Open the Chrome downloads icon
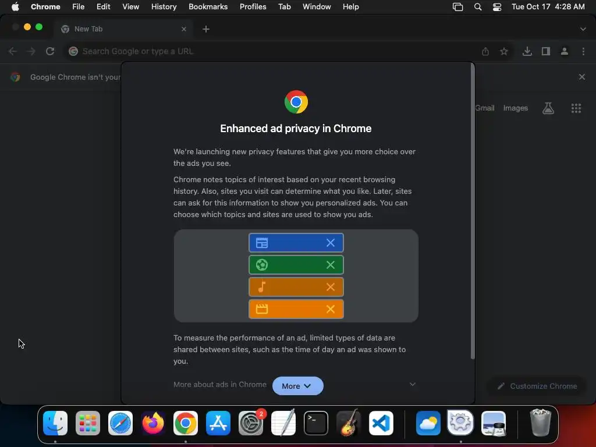 pyautogui.click(x=527, y=51)
